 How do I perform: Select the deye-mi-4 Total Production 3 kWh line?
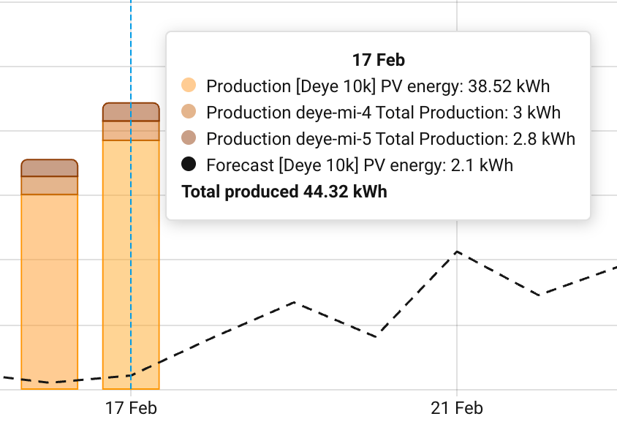[x=383, y=113]
